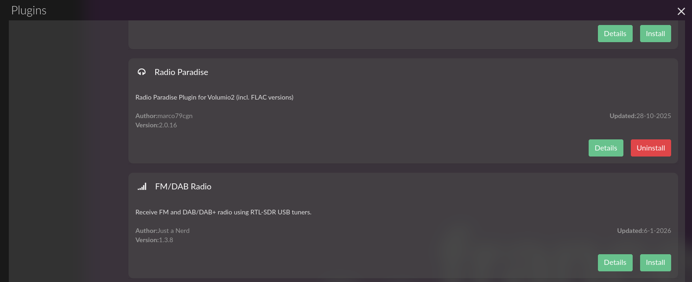Viewport: 692px width, 282px height.
Task: Click the FM/DAB Radio signal bars icon
Action: 142,187
